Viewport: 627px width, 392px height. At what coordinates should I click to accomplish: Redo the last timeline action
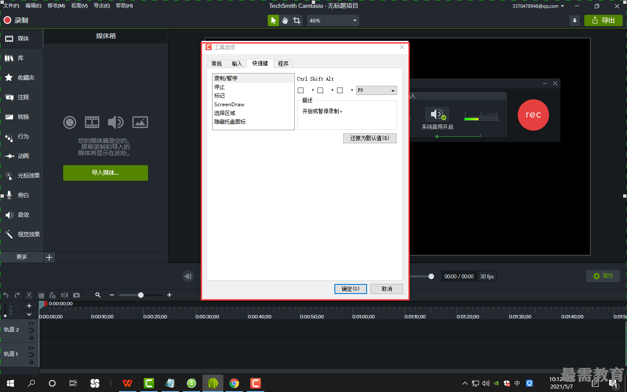17,295
